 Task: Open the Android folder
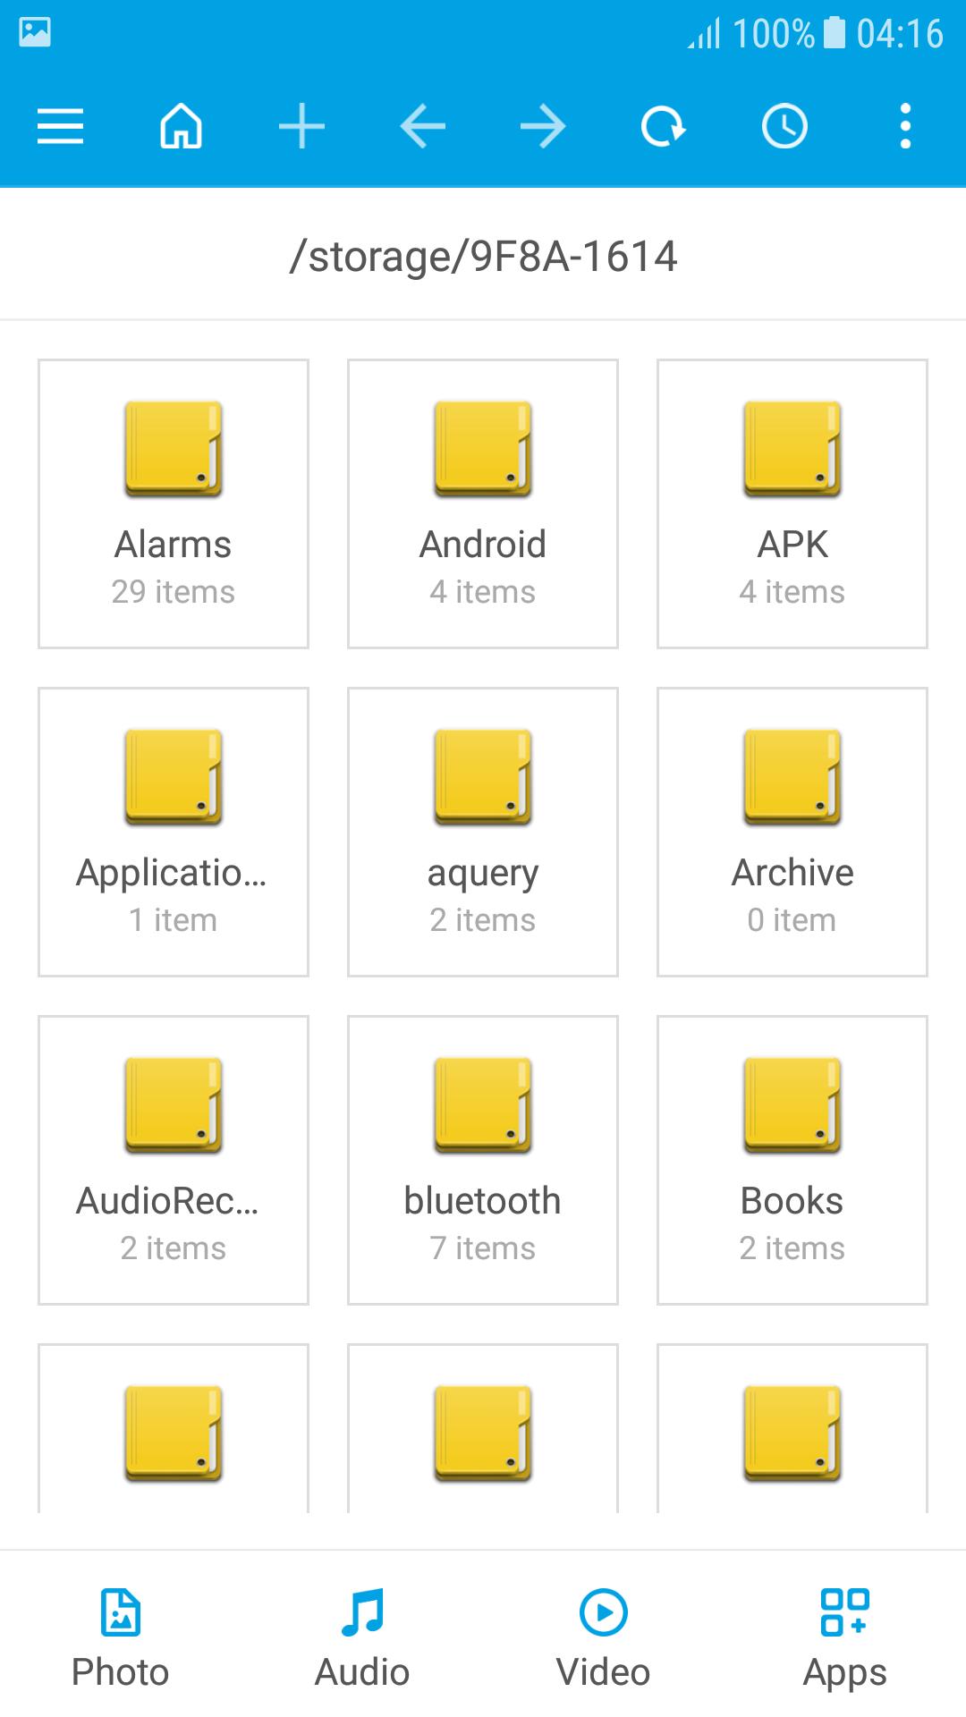[483, 503]
